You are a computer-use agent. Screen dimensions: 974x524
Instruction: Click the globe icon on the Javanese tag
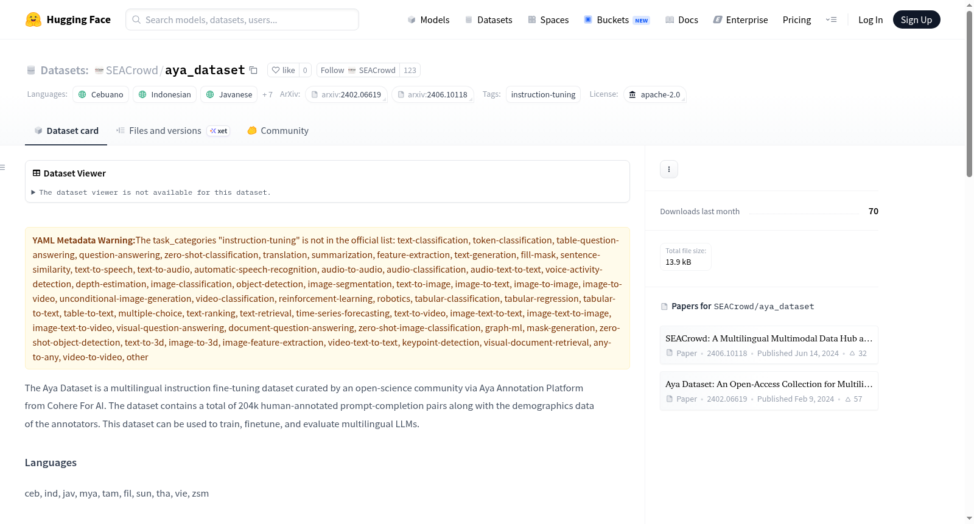(210, 94)
